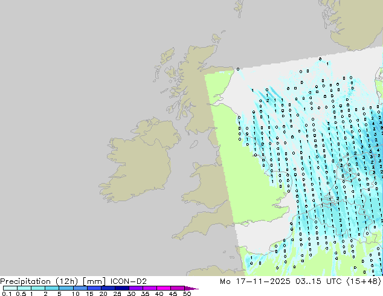Choose the 35–40 mm magenta swatch
The image size is (383, 296).
tap(150, 288)
